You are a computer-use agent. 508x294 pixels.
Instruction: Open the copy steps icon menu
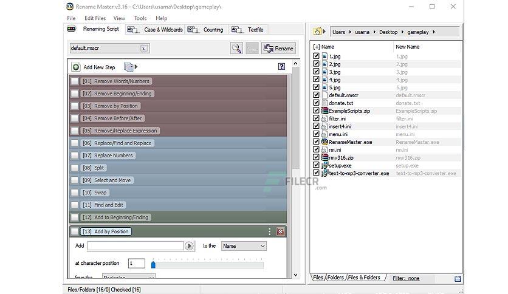pos(131,67)
